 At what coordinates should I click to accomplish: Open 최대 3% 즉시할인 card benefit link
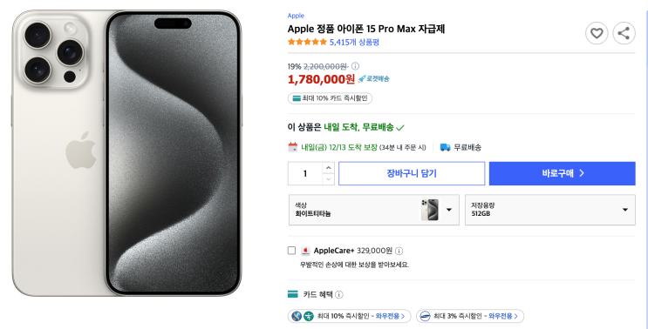[x=470, y=316]
